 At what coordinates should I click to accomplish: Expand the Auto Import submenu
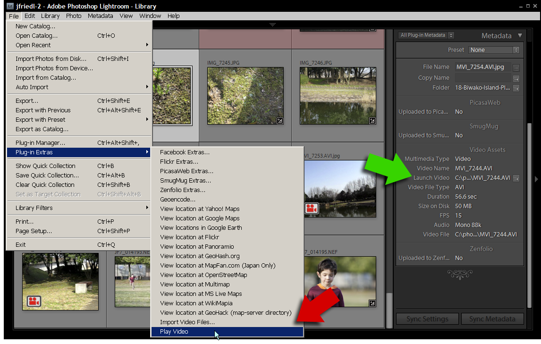click(79, 87)
